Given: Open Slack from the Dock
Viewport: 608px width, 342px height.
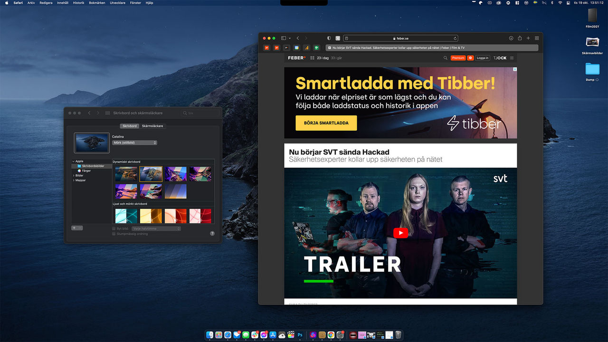Looking at the screenshot, I should pyautogui.click(x=255, y=335).
